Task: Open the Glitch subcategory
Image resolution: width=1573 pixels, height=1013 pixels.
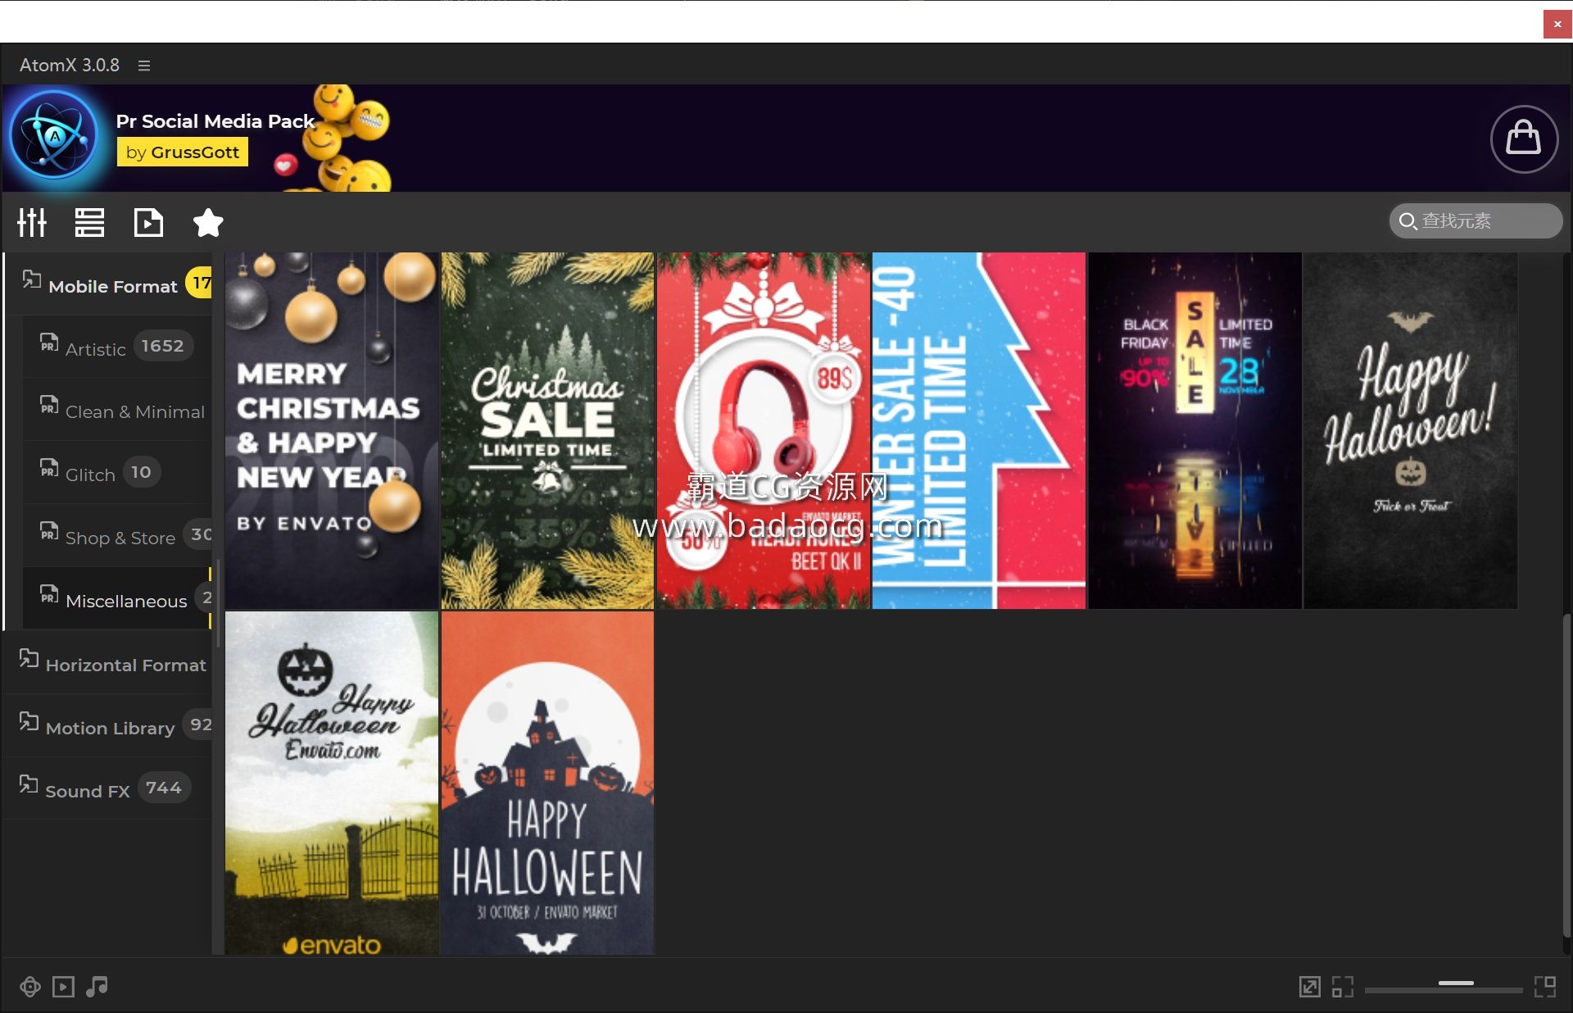Action: pyautogui.click(x=117, y=474)
